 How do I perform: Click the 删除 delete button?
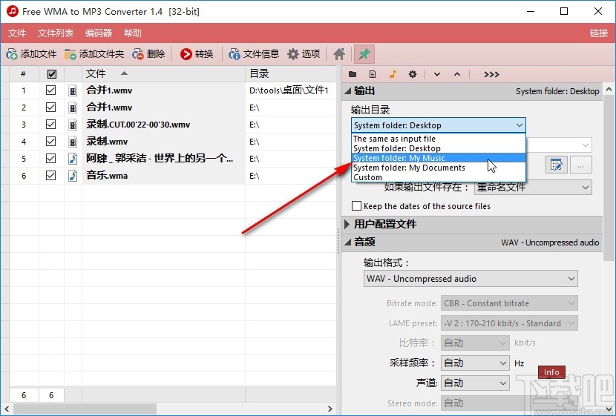tap(149, 54)
